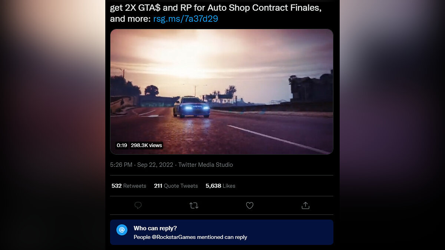View the 5,638 Likes list
445x250 pixels.
coord(220,186)
